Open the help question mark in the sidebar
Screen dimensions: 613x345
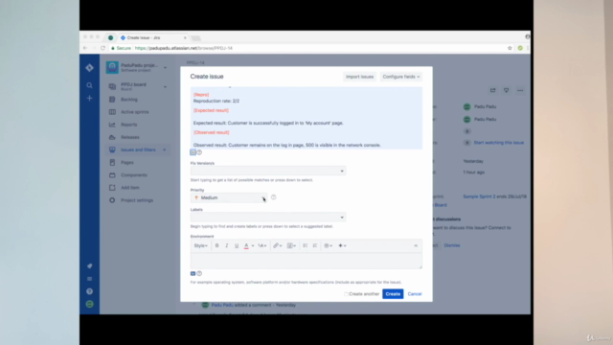[89, 291]
